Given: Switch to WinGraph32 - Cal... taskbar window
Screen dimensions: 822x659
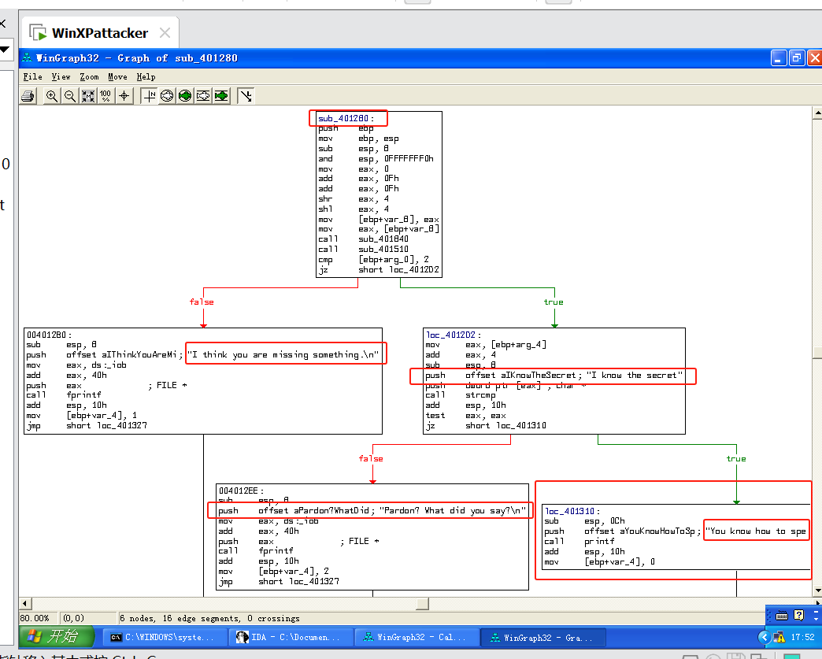Looking at the screenshot, I should click(417, 638).
